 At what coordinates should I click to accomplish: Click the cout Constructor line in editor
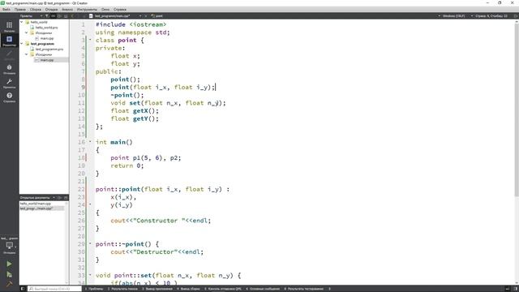pos(161,221)
